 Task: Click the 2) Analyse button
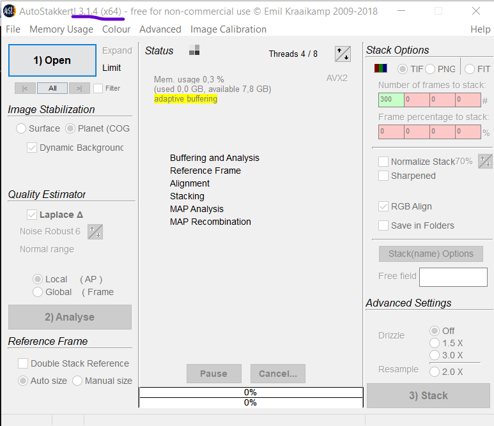(70, 317)
